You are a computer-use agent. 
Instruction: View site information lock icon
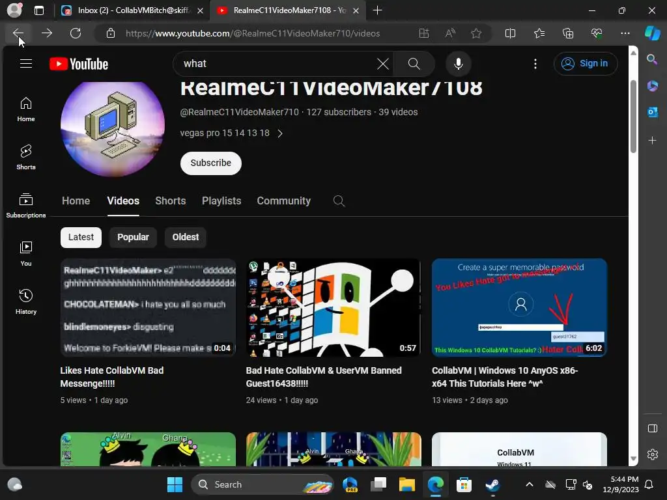tap(111, 33)
